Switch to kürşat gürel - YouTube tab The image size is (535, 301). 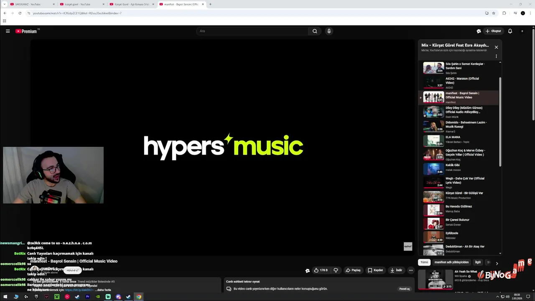point(81,4)
